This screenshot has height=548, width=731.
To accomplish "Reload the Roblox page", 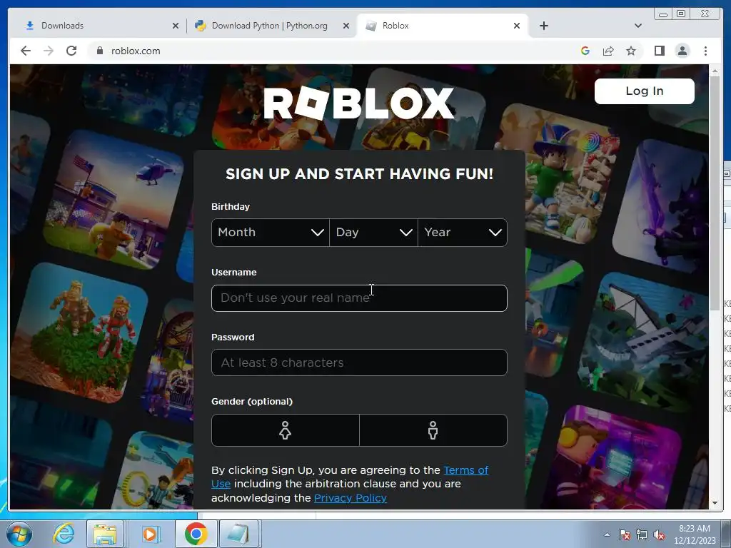I will 71,51.
